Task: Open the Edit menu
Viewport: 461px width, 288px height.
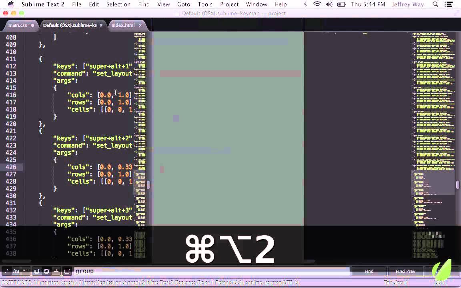Action: point(94,4)
